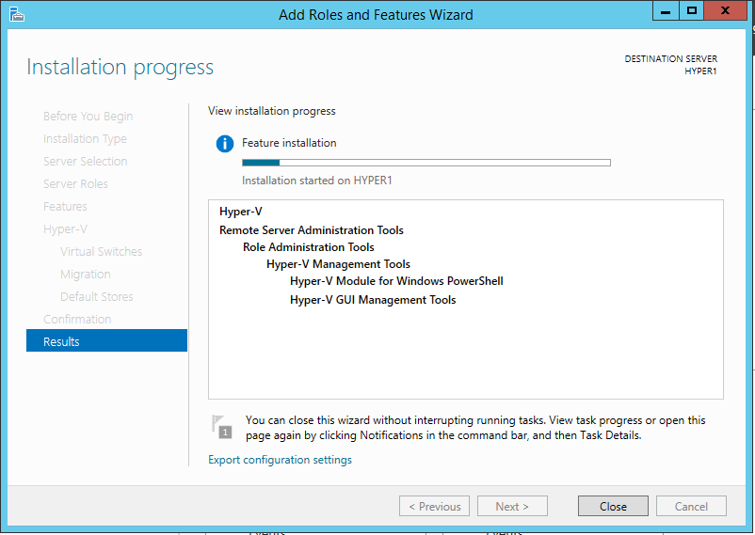Select Hyper-V GUI Management Tools entry

tap(373, 300)
